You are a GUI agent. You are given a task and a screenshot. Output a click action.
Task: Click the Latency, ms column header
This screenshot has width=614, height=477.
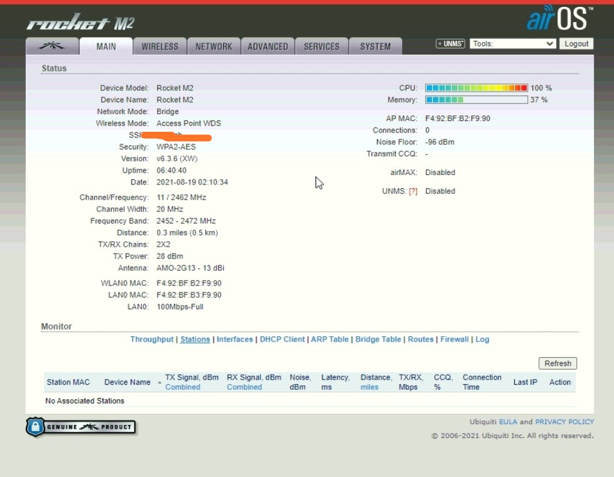(x=335, y=382)
